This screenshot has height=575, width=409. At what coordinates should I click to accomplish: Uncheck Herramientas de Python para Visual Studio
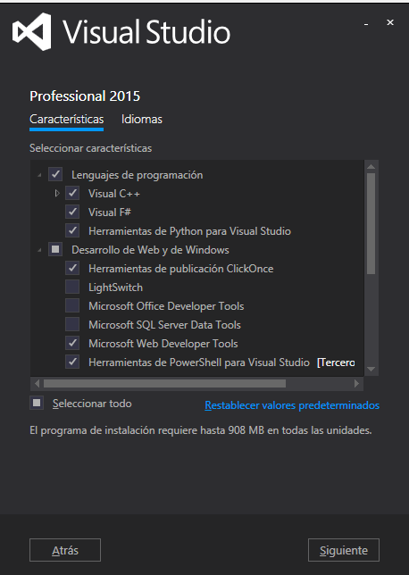point(72,230)
